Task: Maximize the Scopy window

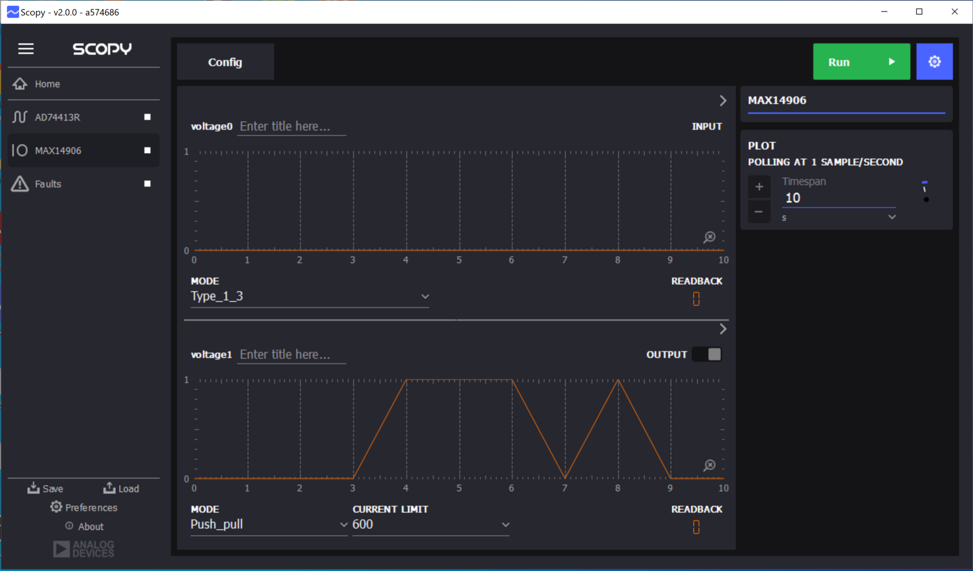Action: pyautogui.click(x=919, y=12)
